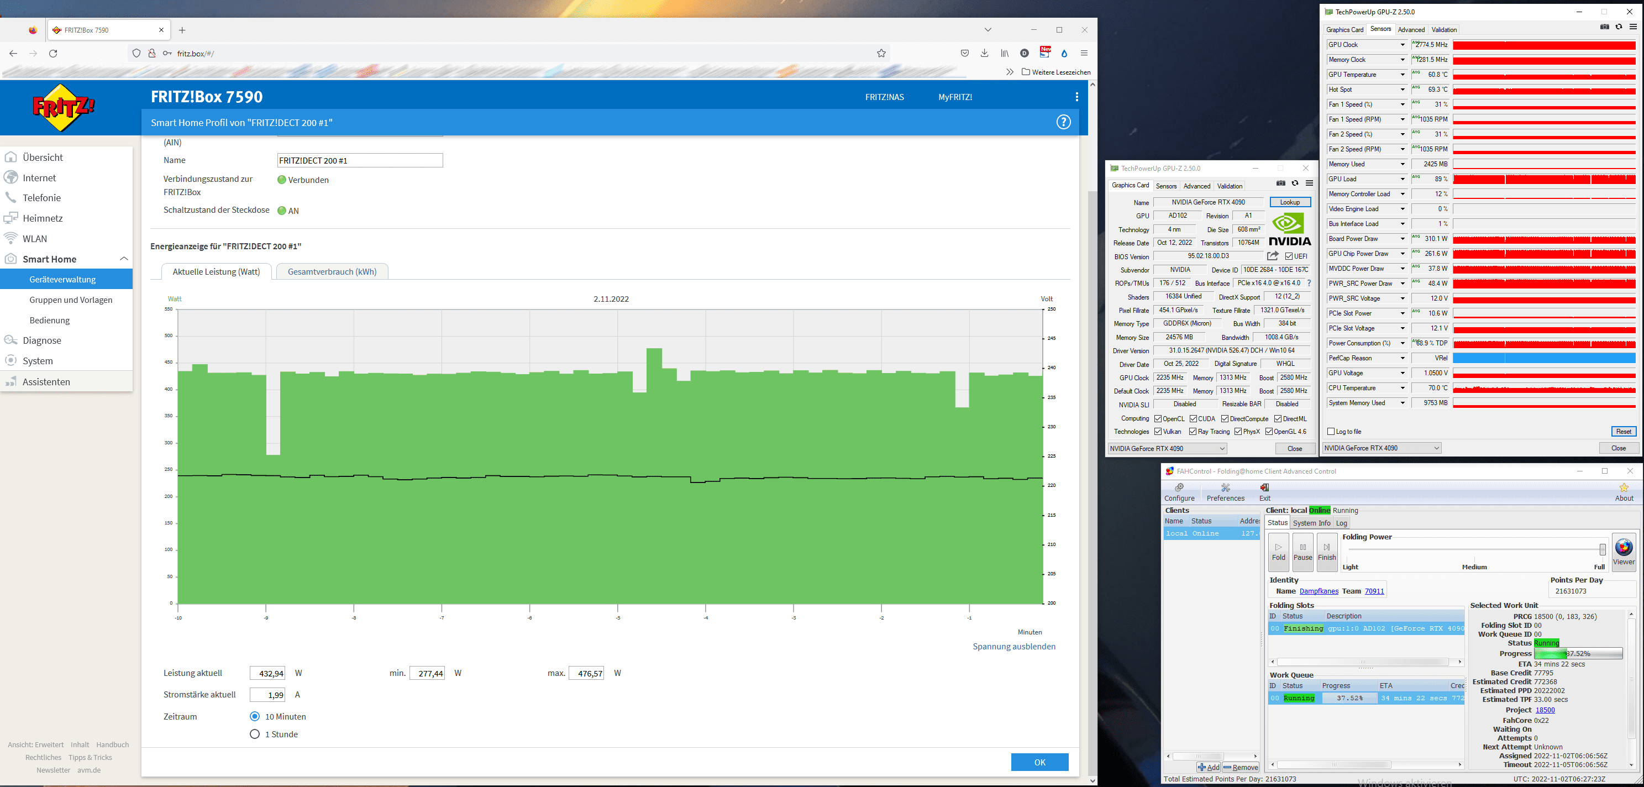Image resolution: width=1644 pixels, height=787 pixels.
Task: Open FAHControl About
Action: pyautogui.click(x=1624, y=492)
